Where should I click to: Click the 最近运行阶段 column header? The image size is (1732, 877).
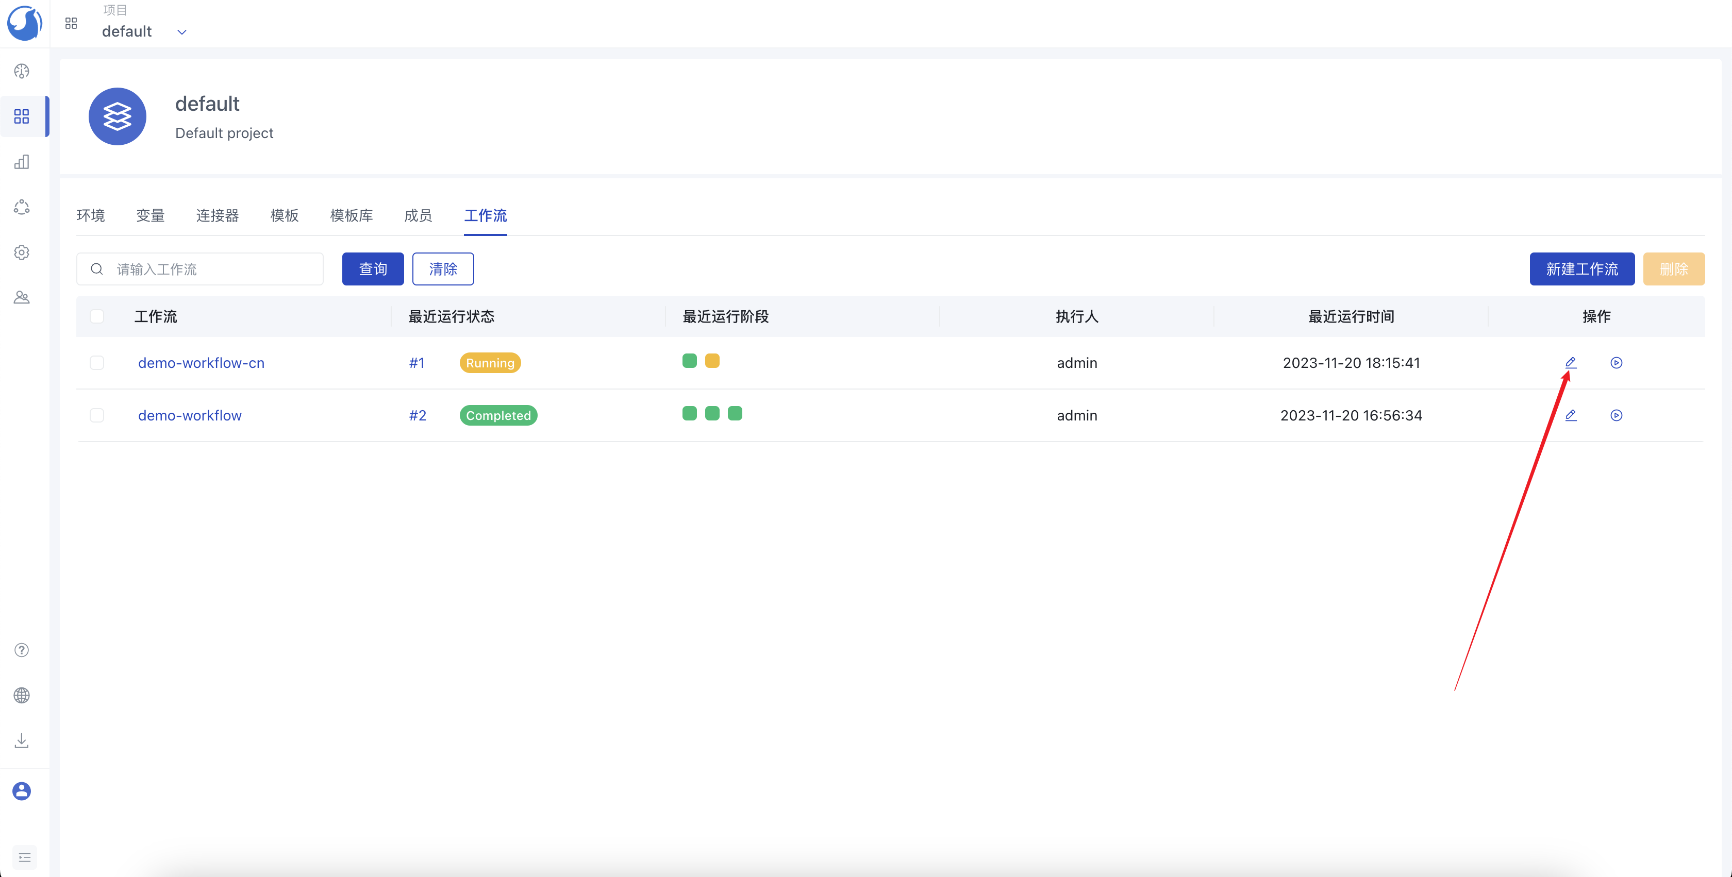[x=725, y=316]
